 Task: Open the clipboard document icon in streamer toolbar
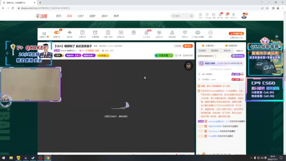108,33
